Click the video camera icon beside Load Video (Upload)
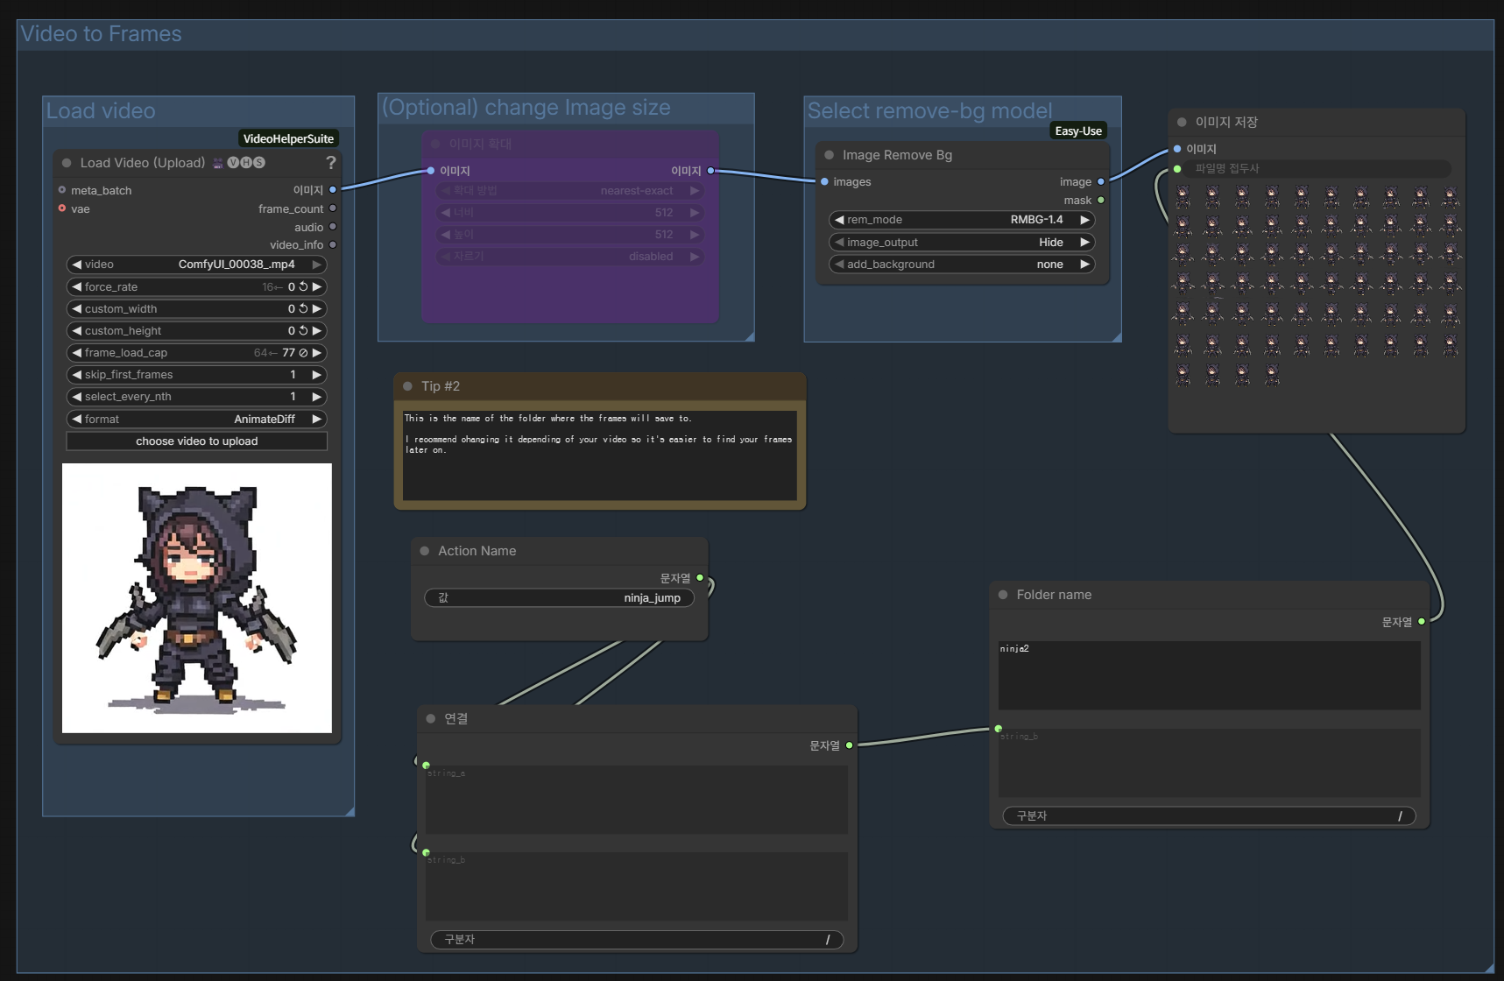The image size is (1504, 981). [x=215, y=162]
